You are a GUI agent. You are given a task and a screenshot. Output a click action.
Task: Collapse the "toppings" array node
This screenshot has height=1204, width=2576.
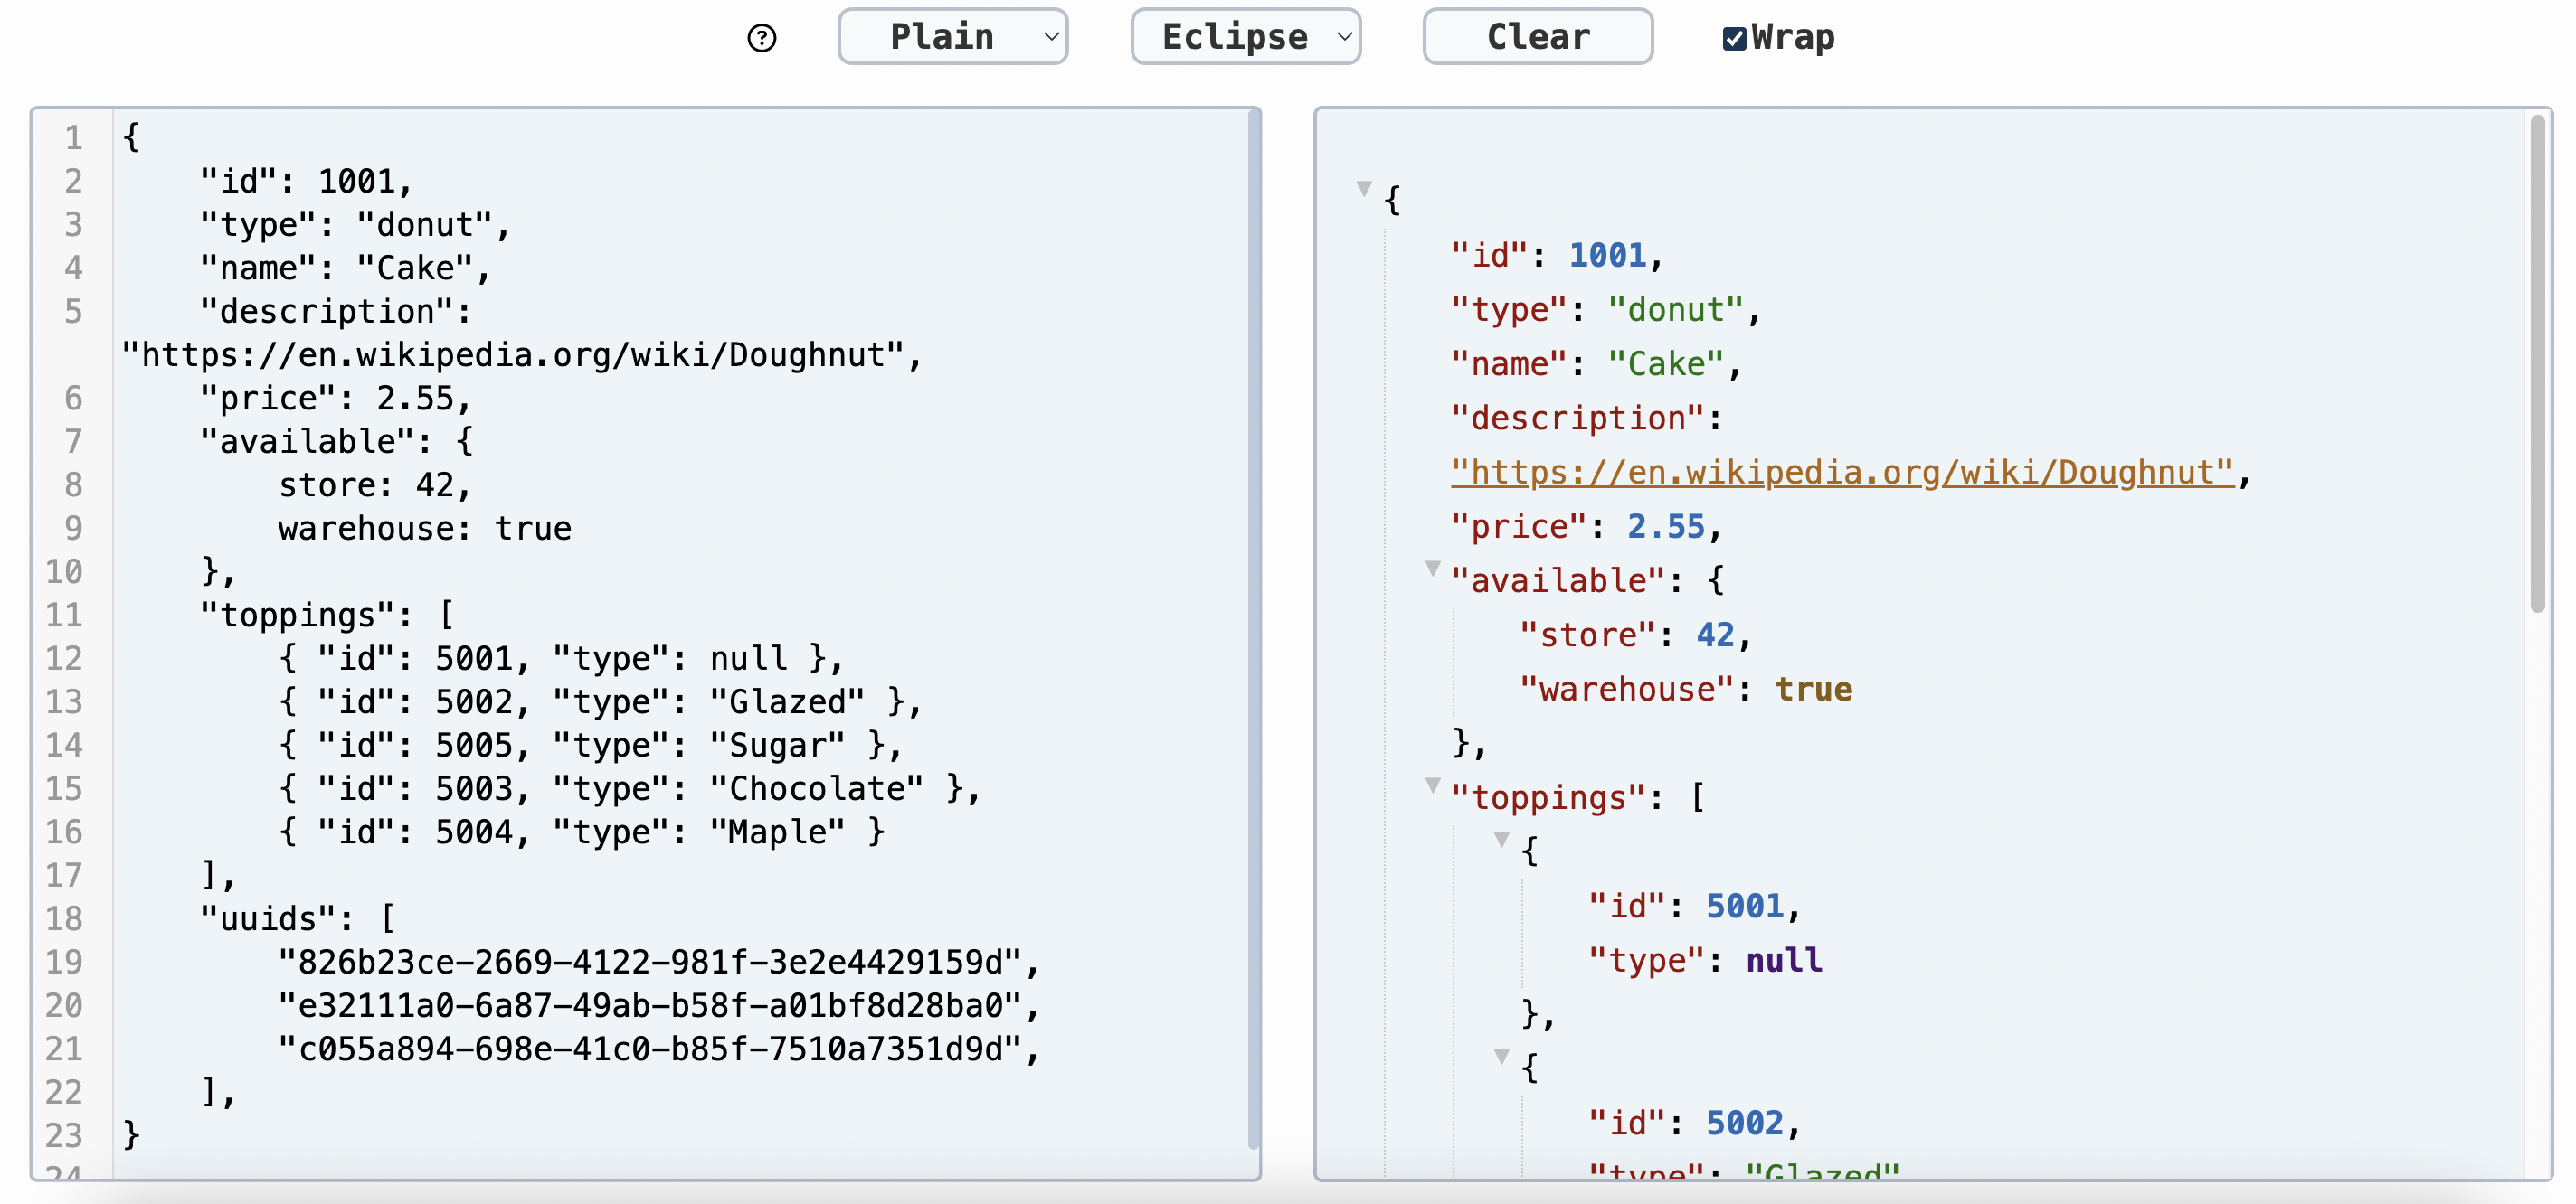(x=1432, y=785)
